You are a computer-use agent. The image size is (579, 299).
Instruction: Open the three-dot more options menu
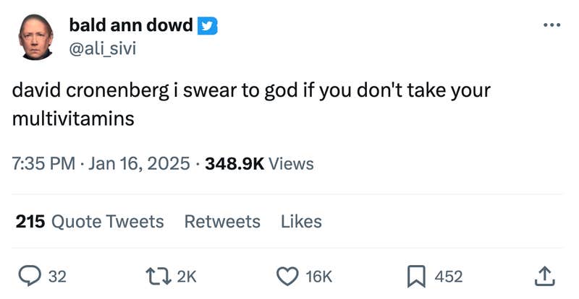551,26
